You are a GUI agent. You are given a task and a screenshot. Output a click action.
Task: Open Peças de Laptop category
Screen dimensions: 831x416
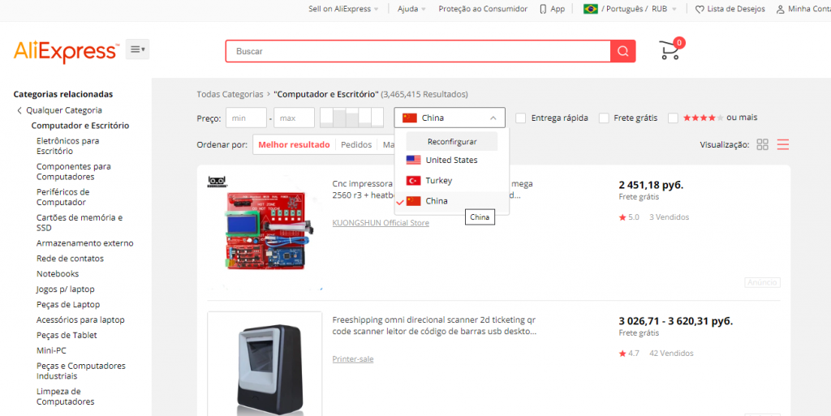click(x=68, y=305)
